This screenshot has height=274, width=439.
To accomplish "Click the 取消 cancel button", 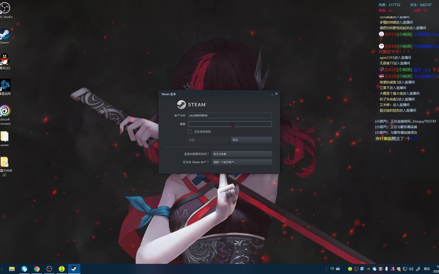I will click(x=252, y=140).
